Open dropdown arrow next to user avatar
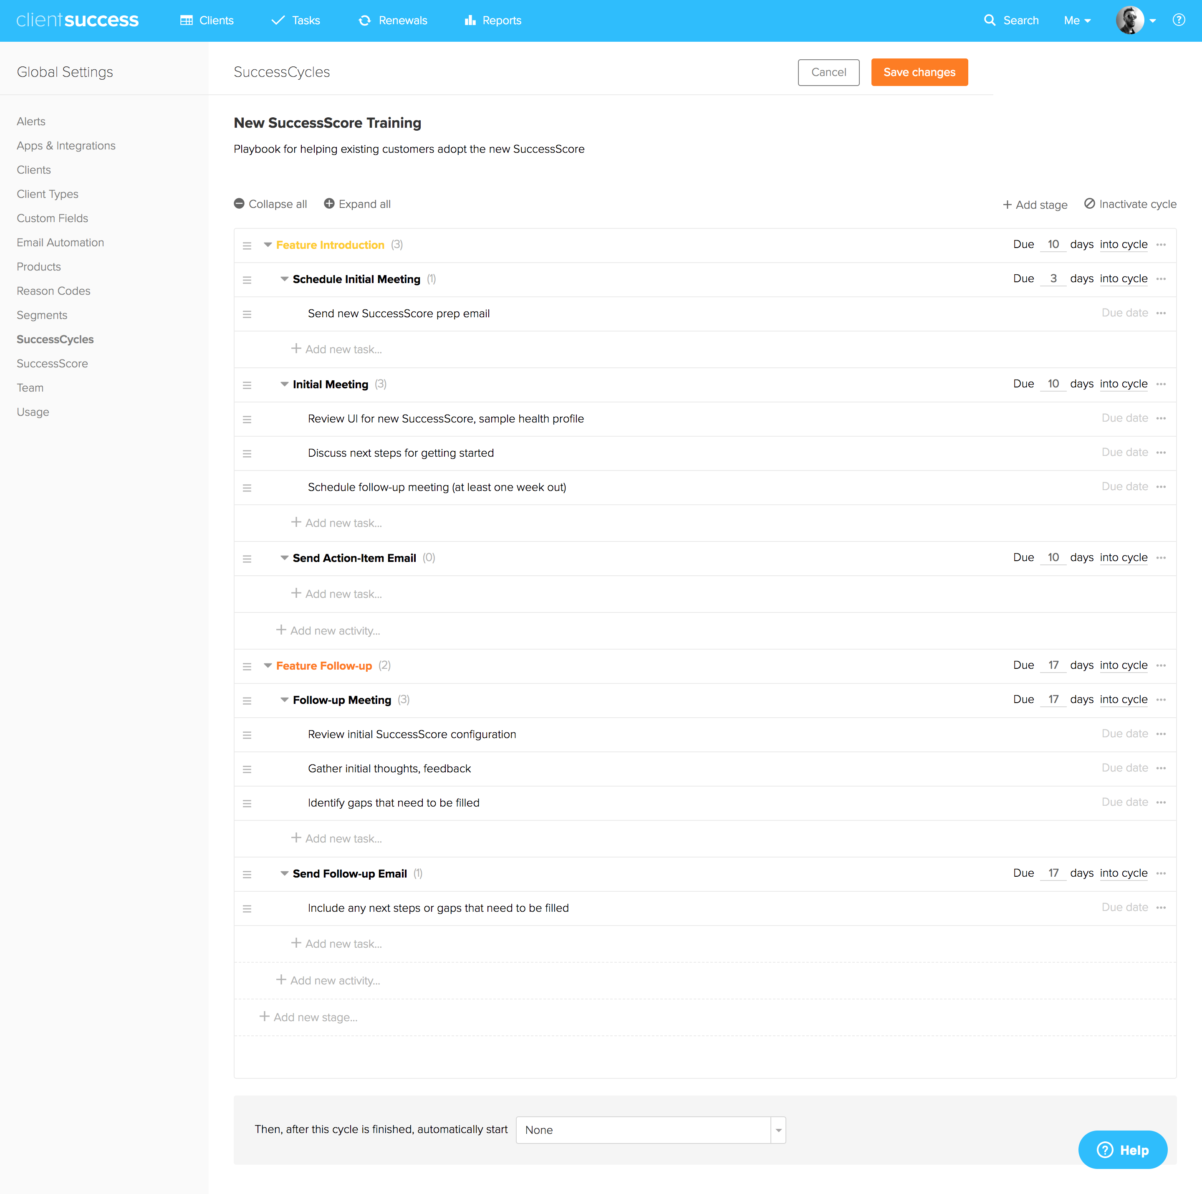Viewport: 1202px width, 1194px height. [x=1152, y=20]
